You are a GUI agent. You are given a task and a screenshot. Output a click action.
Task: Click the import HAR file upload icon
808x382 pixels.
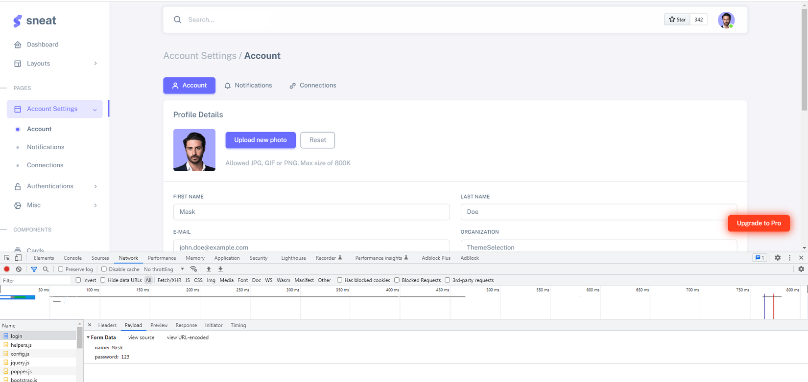(209, 269)
